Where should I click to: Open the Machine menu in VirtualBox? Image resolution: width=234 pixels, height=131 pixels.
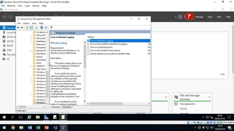click(11, 6)
